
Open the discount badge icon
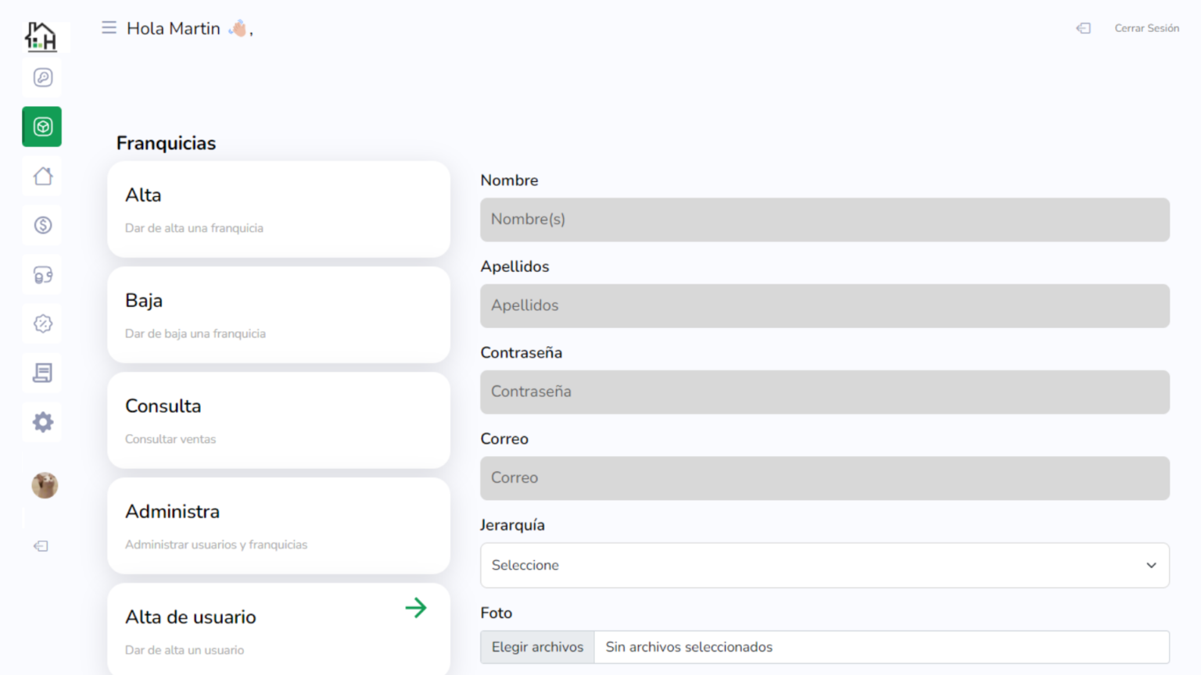[42, 323]
